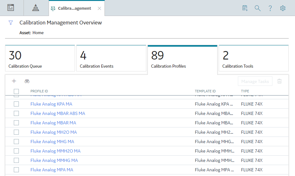The width and height of the screenshot is (295, 176).
Task: Open the Fluke Analog MBAR ABS MA link
Action: (58, 113)
